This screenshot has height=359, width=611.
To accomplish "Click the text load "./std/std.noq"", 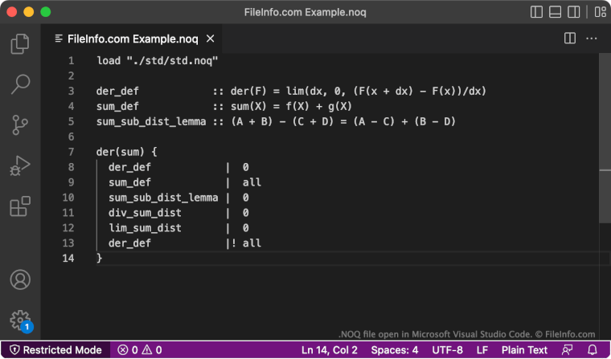I will click(x=157, y=61).
